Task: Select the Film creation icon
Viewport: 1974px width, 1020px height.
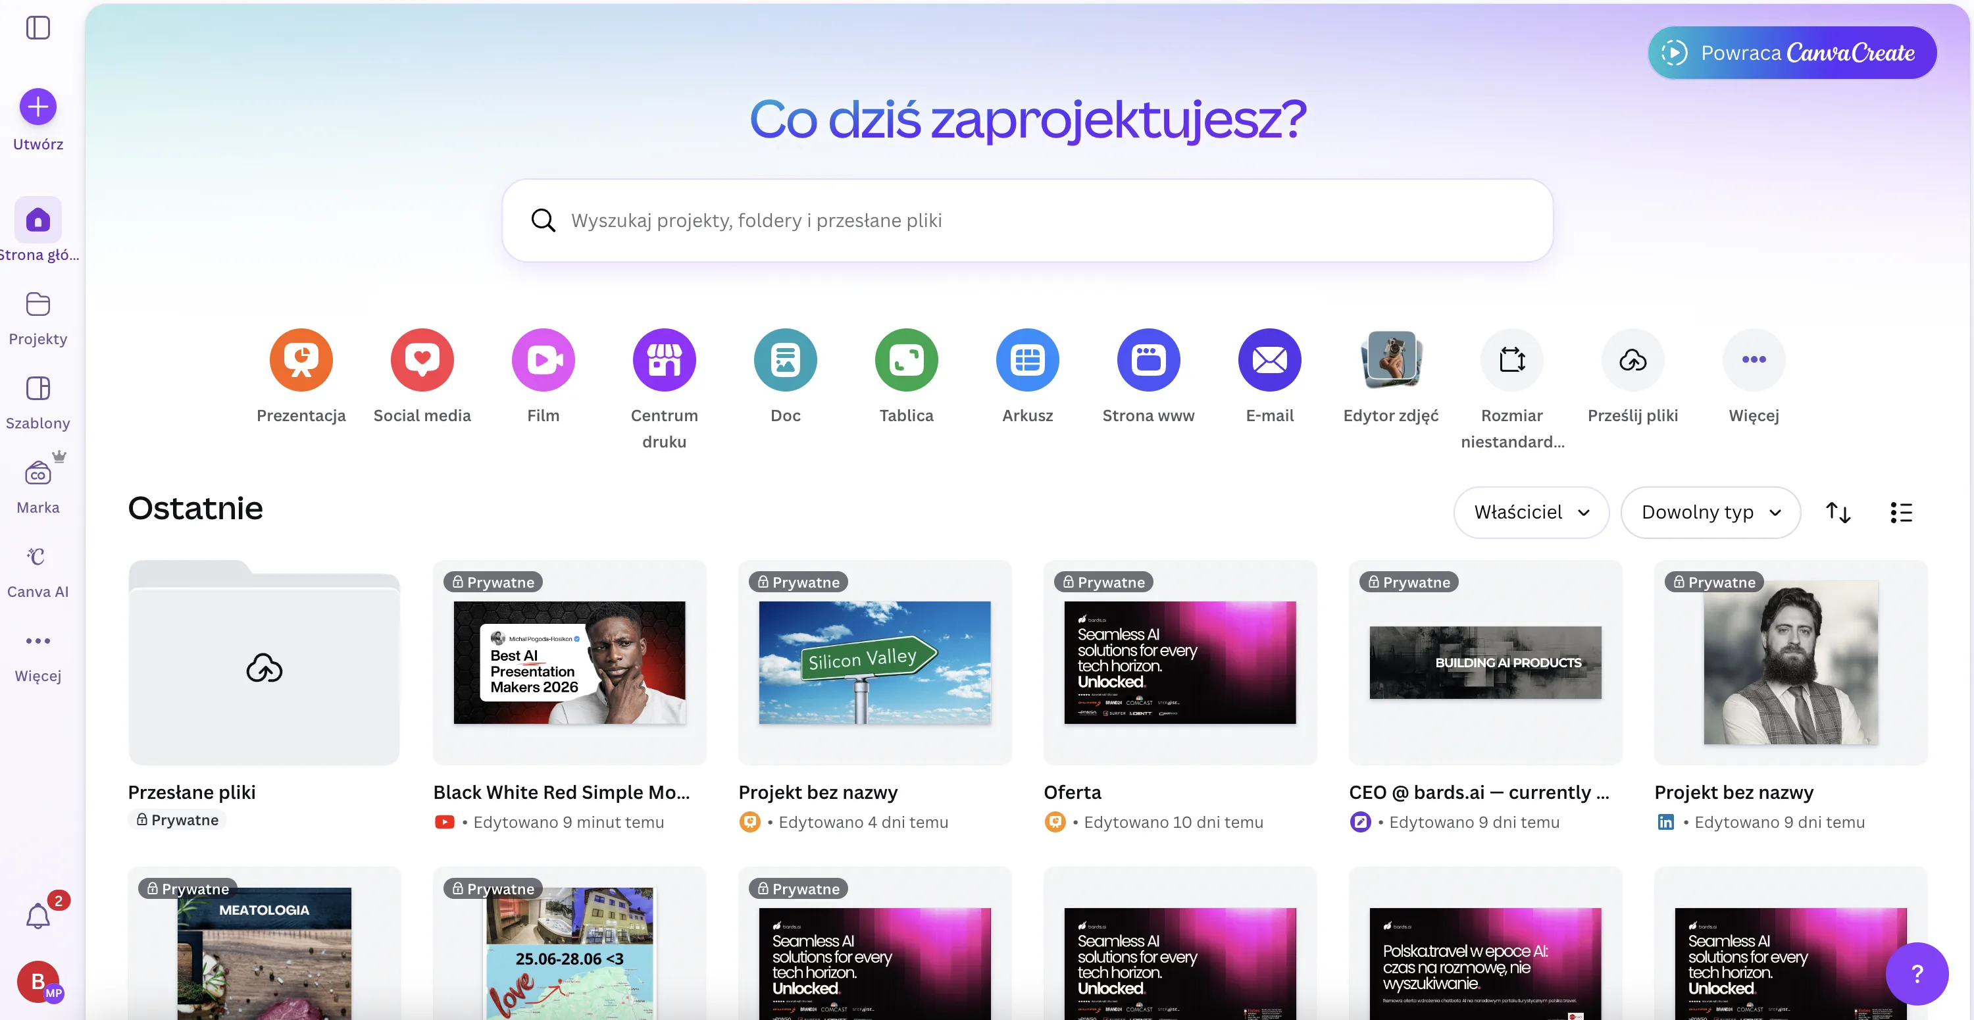Action: (x=544, y=360)
